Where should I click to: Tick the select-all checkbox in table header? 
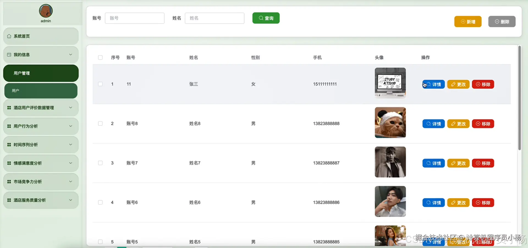(x=100, y=58)
